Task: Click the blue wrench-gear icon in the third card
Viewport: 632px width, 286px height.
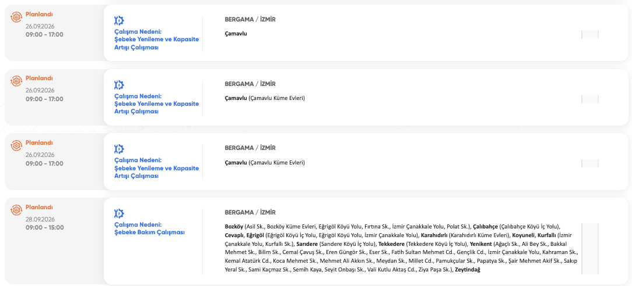Action: coord(120,149)
